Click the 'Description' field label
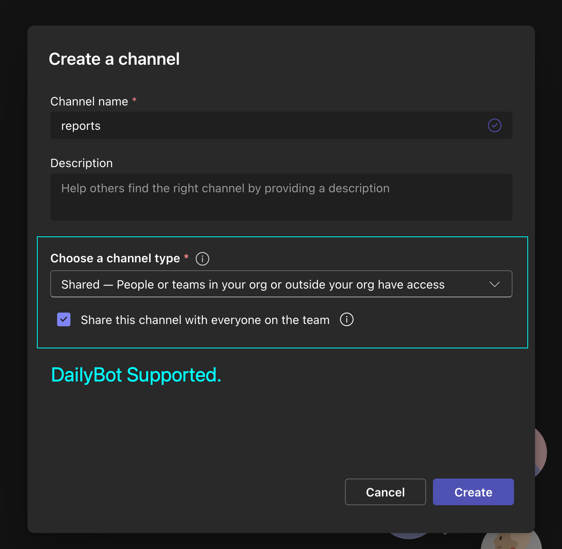This screenshot has height=549, width=562. pos(81,163)
